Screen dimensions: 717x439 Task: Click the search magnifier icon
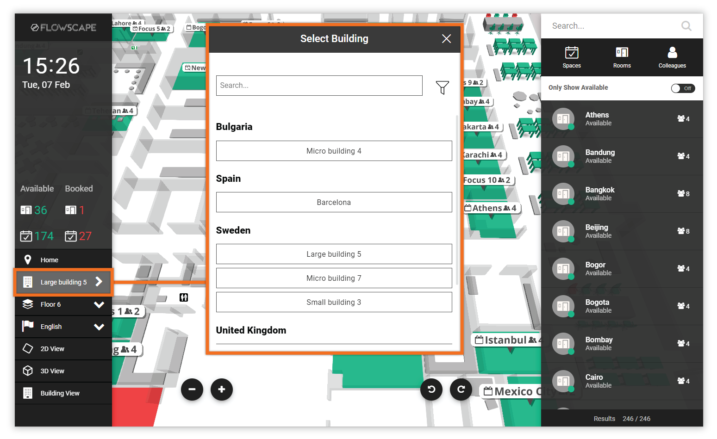(x=686, y=26)
